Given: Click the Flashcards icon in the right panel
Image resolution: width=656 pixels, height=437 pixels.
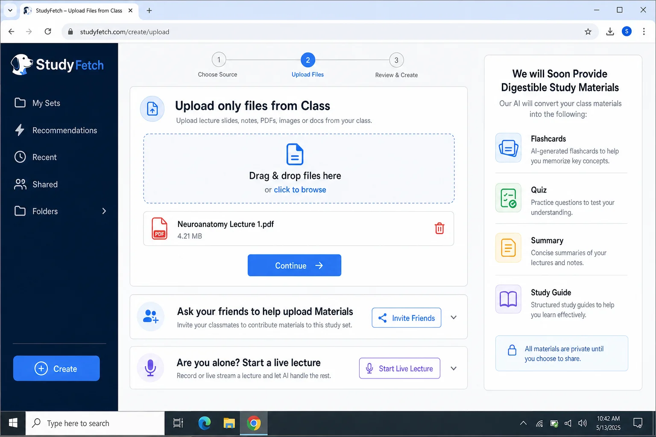Looking at the screenshot, I should 508,148.
